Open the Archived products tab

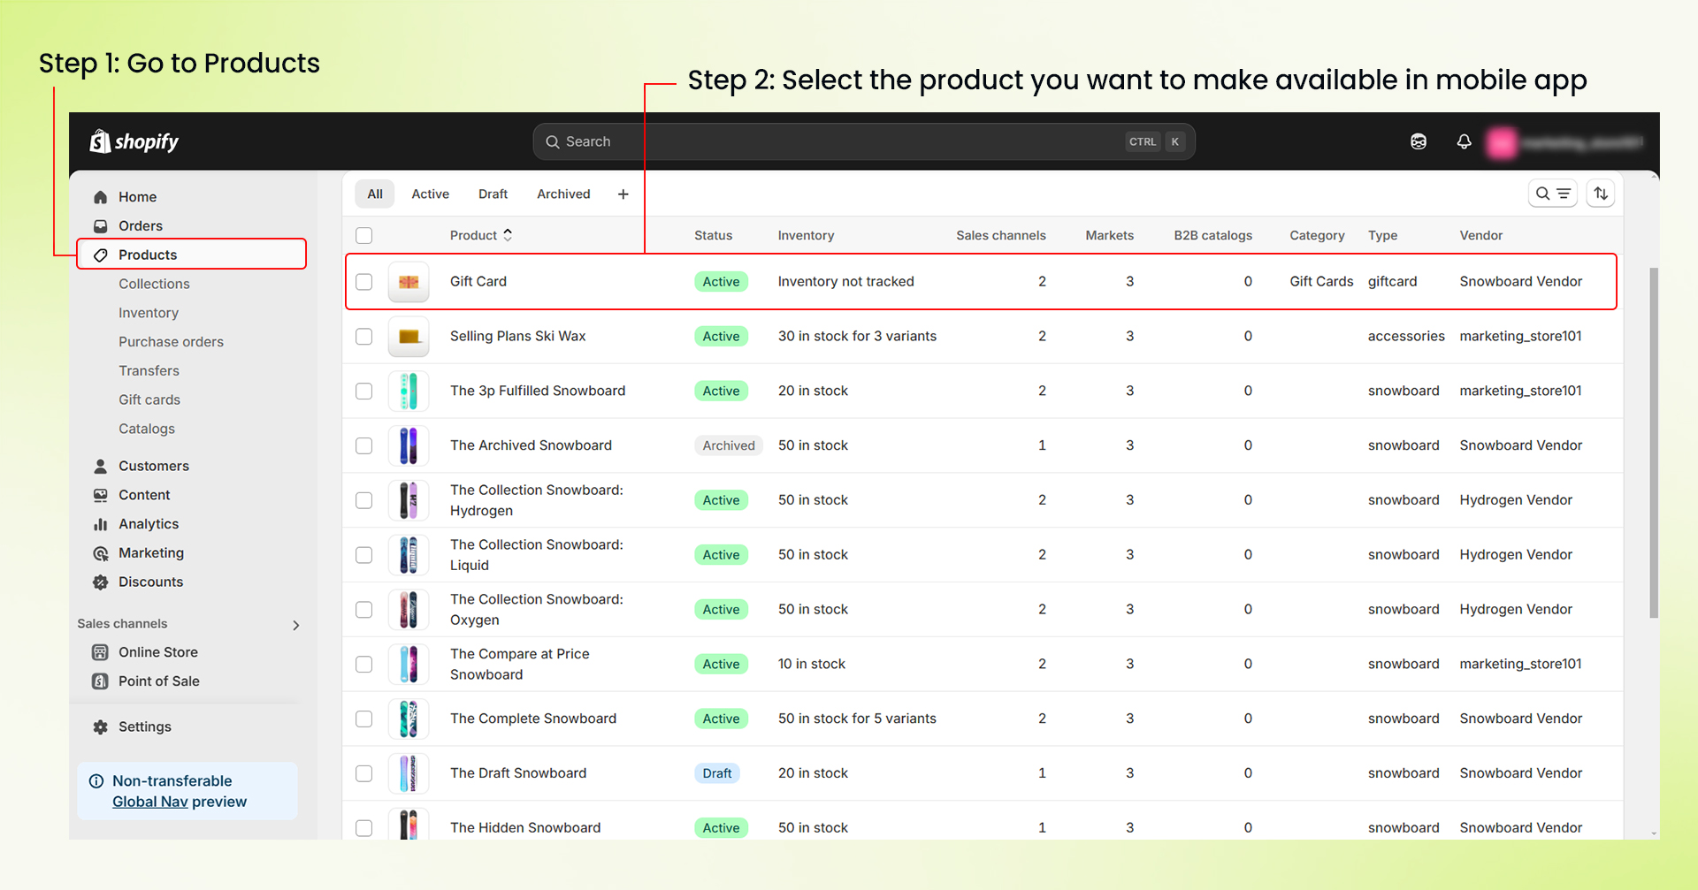(563, 194)
